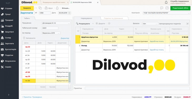Select the пн 30 timesheet row
Screen dimensions: 192x99
45,81
